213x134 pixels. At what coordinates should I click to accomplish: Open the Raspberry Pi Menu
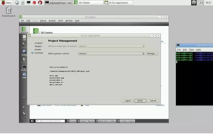click(6, 3)
